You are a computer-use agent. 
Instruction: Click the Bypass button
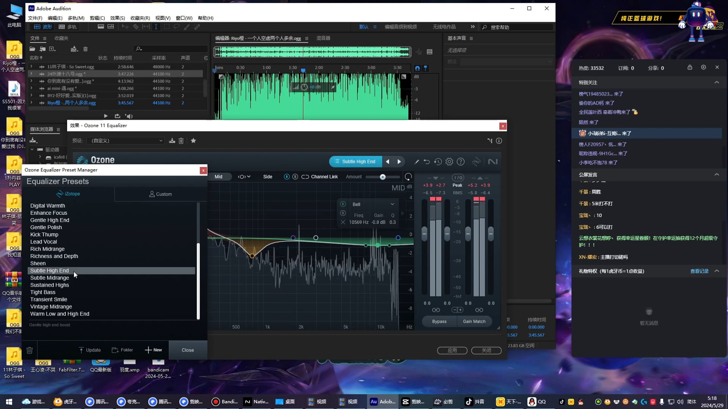point(439,322)
